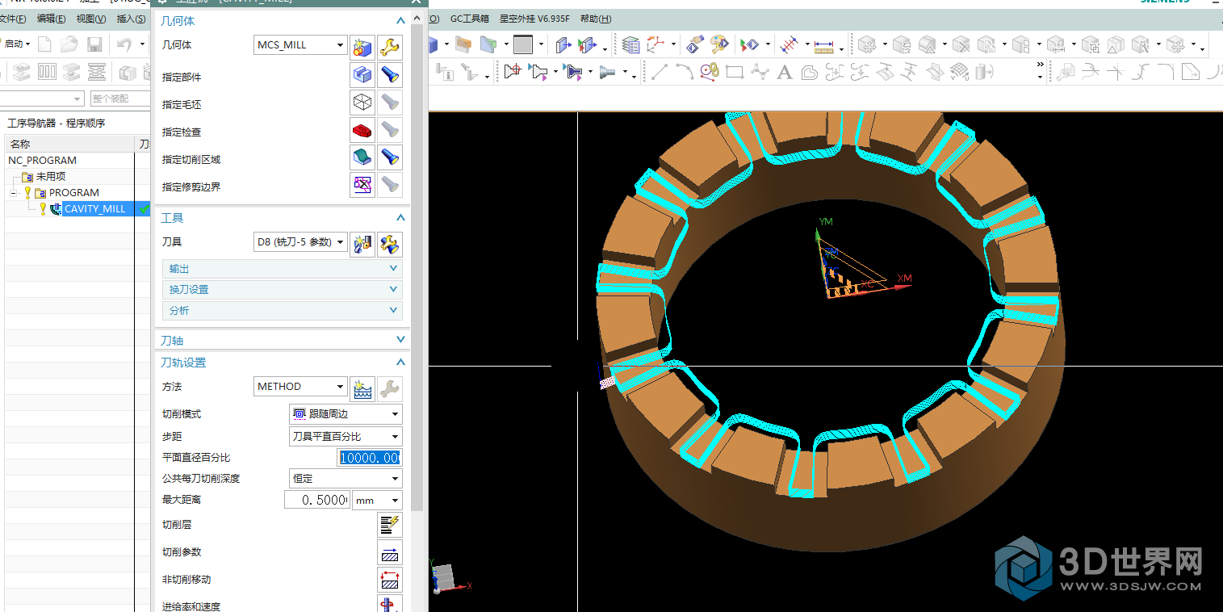
Task: Click the Undo arrow icon
Action: coord(124,44)
